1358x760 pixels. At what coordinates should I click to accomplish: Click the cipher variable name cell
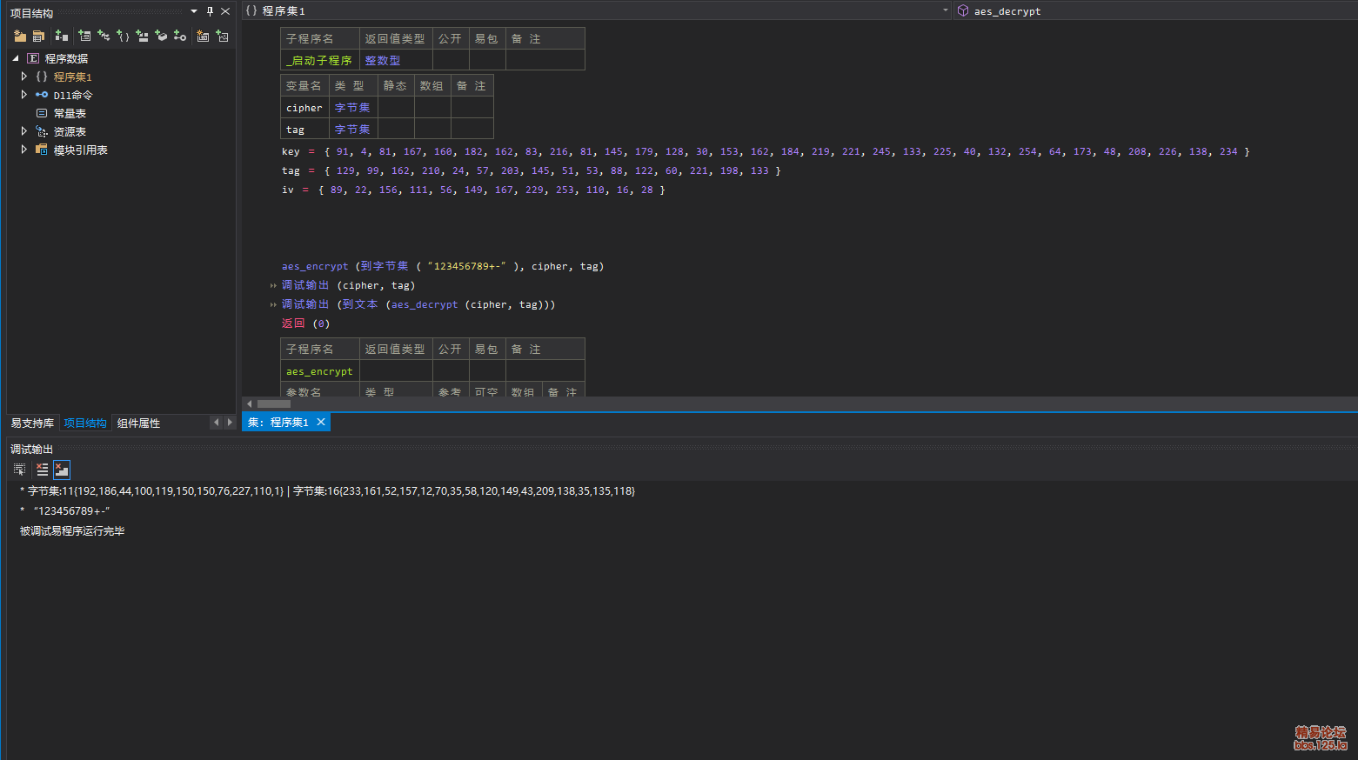coord(304,108)
